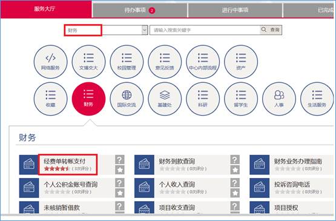Click the help question mark for 财务到款查询
336x221 pixels.
point(235,160)
